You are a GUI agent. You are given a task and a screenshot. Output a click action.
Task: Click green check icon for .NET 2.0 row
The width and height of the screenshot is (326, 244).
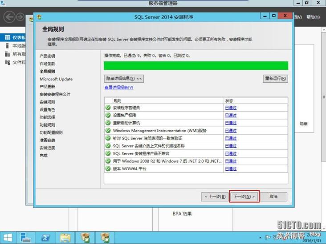[108, 161]
